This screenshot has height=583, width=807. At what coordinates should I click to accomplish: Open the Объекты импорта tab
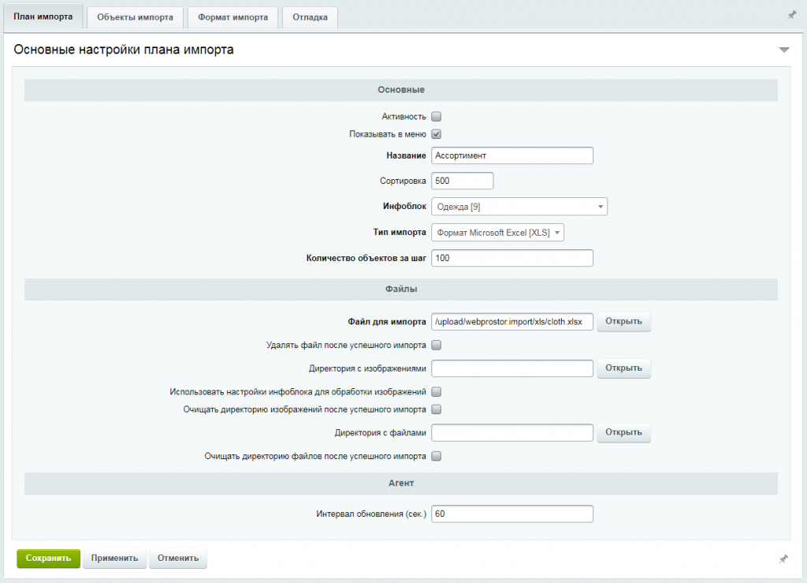pyautogui.click(x=136, y=17)
